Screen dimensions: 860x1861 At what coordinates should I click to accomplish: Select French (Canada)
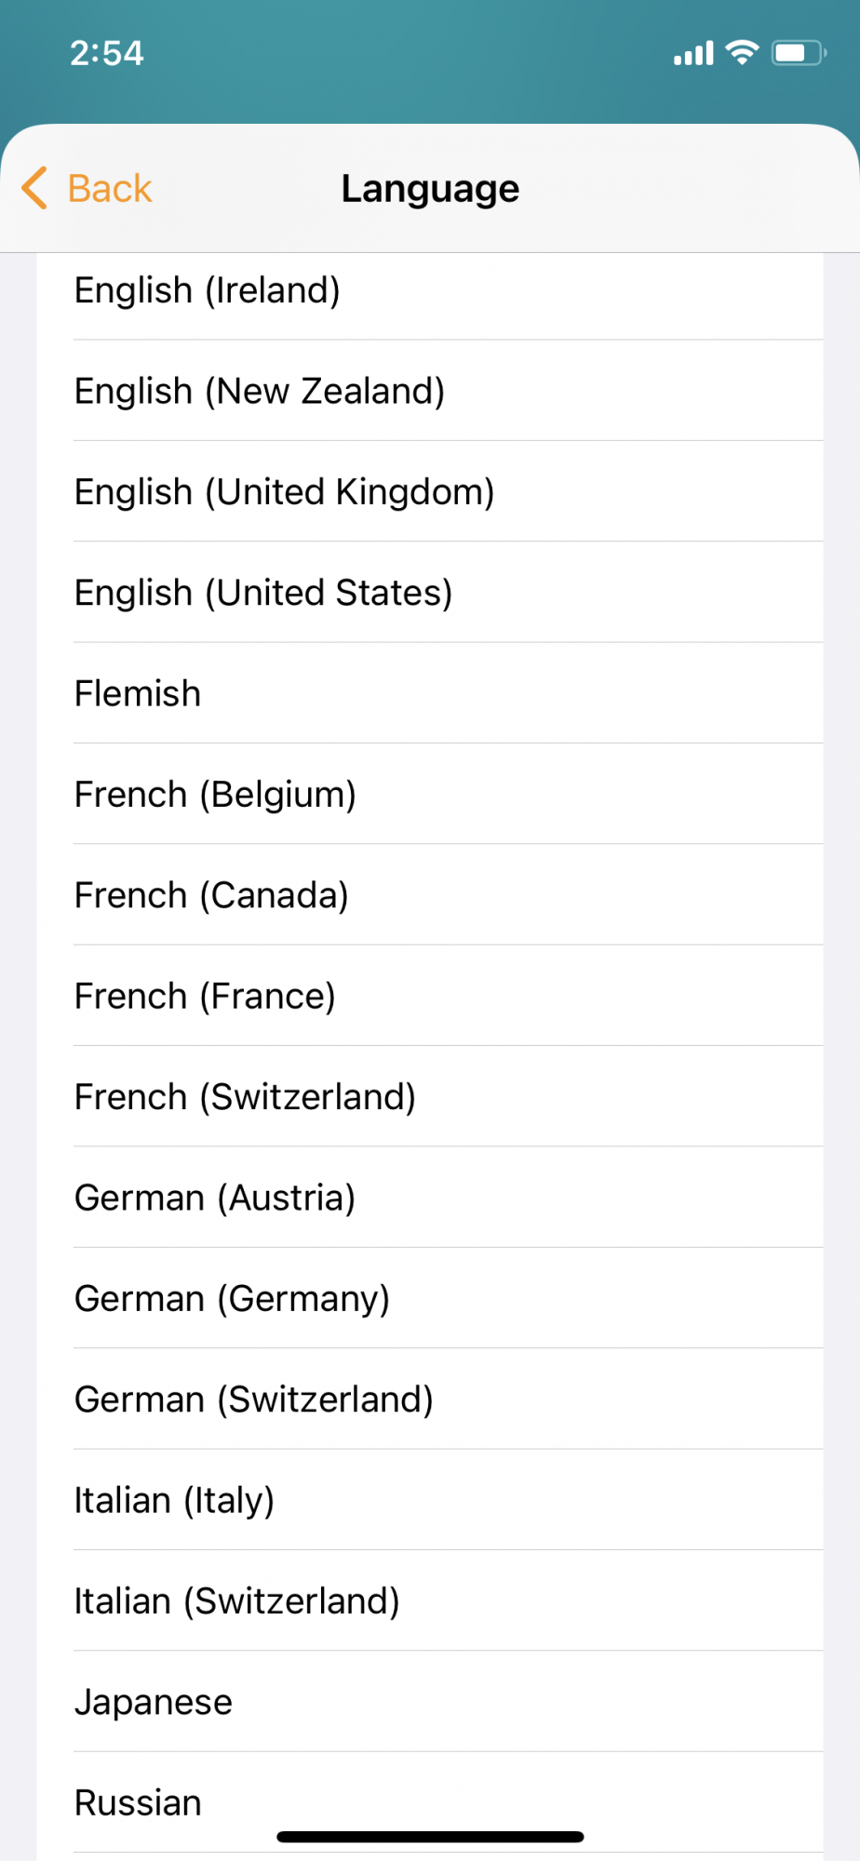point(430,895)
